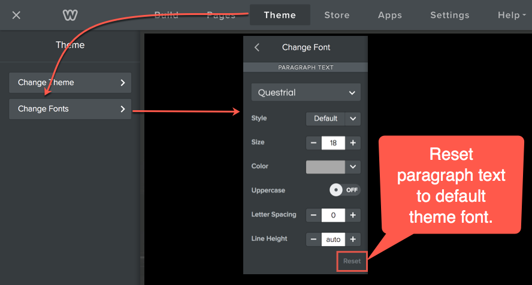Click the font Size value field
This screenshot has width=532, height=285.
[333, 143]
